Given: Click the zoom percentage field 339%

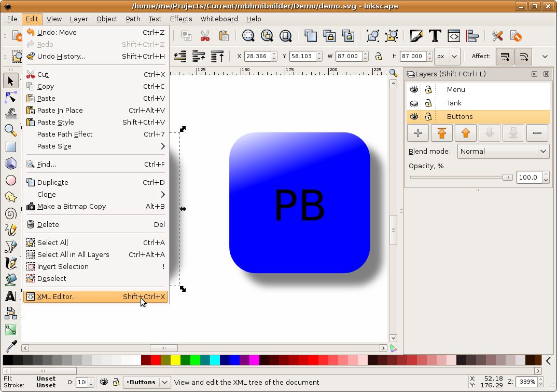Looking at the screenshot, I should (x=527, y=382).
